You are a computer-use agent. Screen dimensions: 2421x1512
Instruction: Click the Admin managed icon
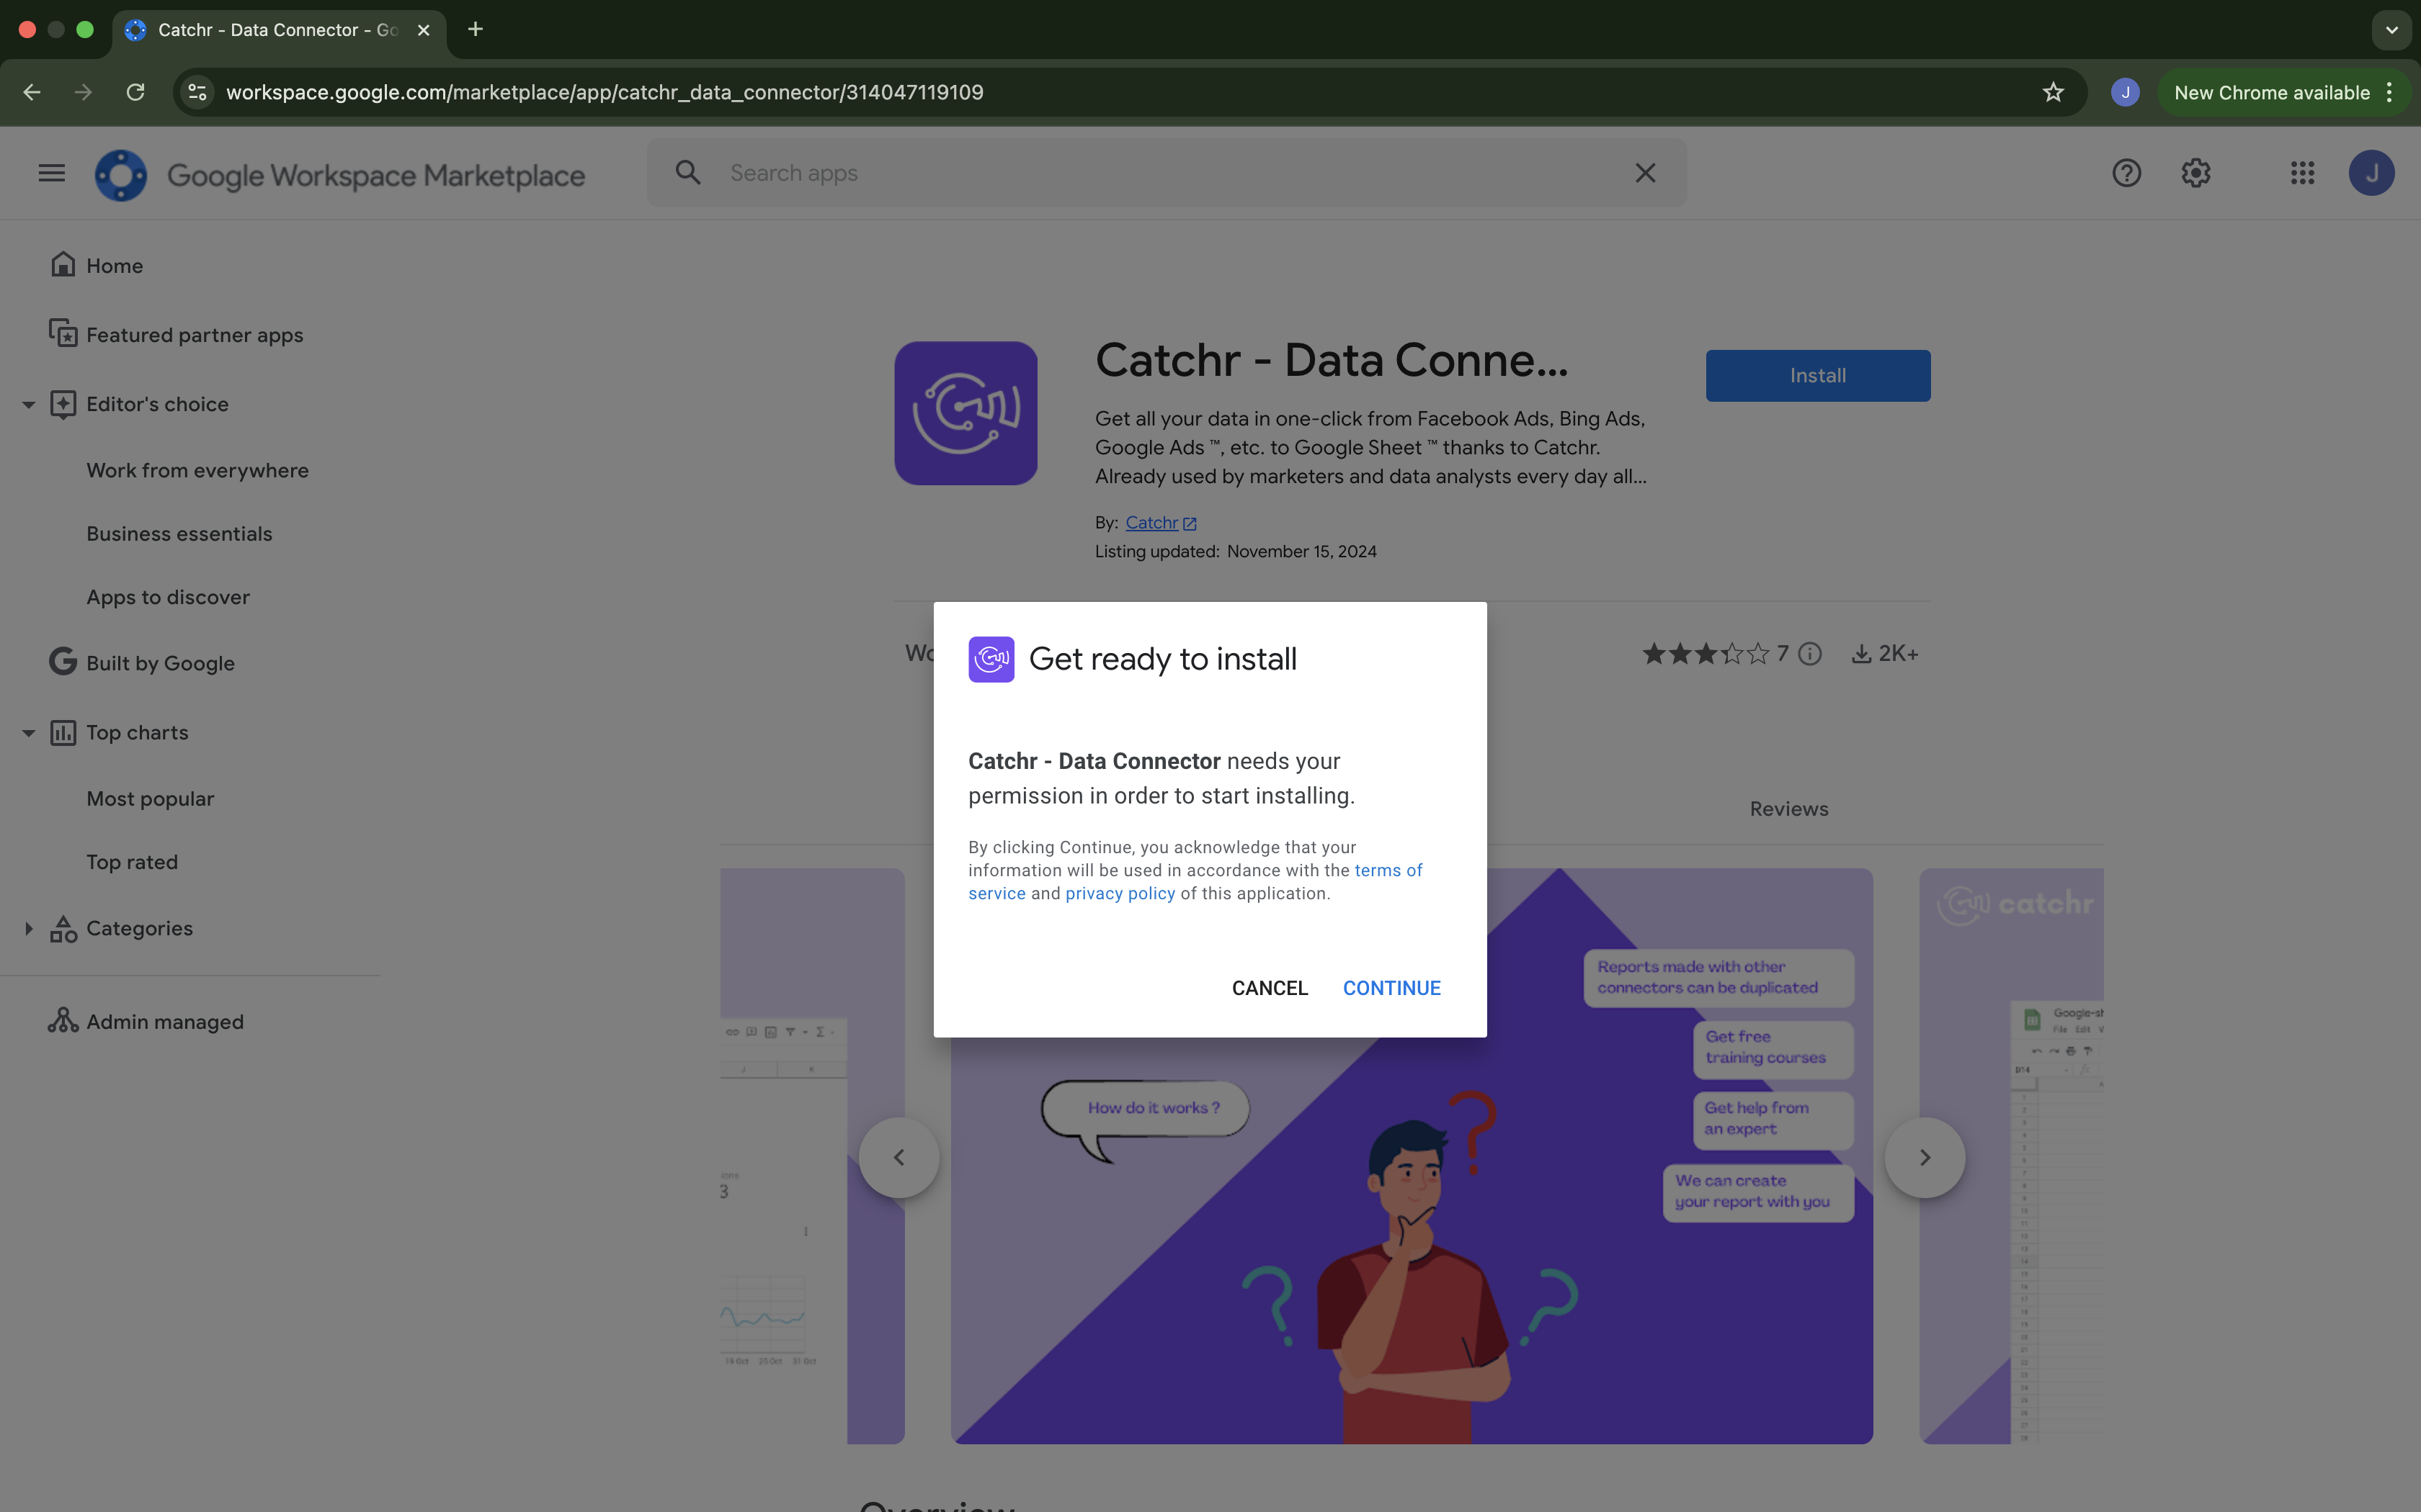click(63, 1020)
